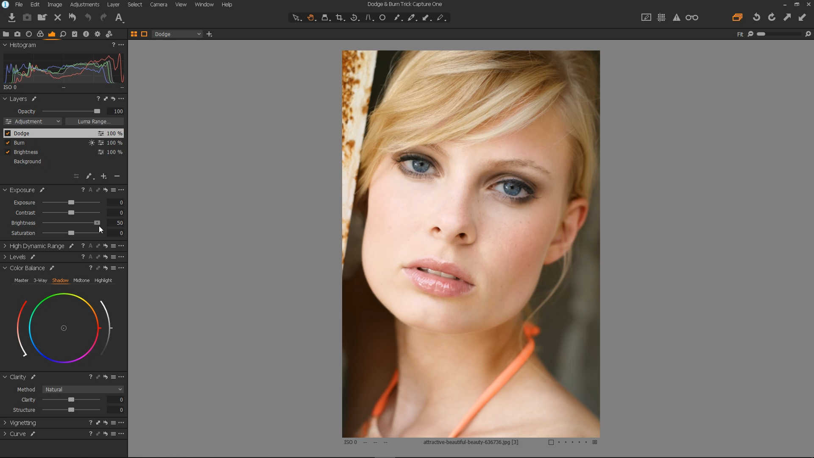The height and width of the screenshot is (458, 814).
Task: Click the Rotate left icon
Action: tap(756, 17)
